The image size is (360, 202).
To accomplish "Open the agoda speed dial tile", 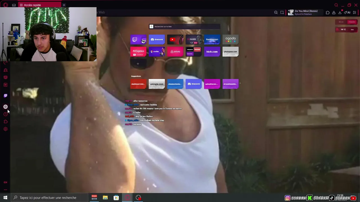I will tap(230, 40).
